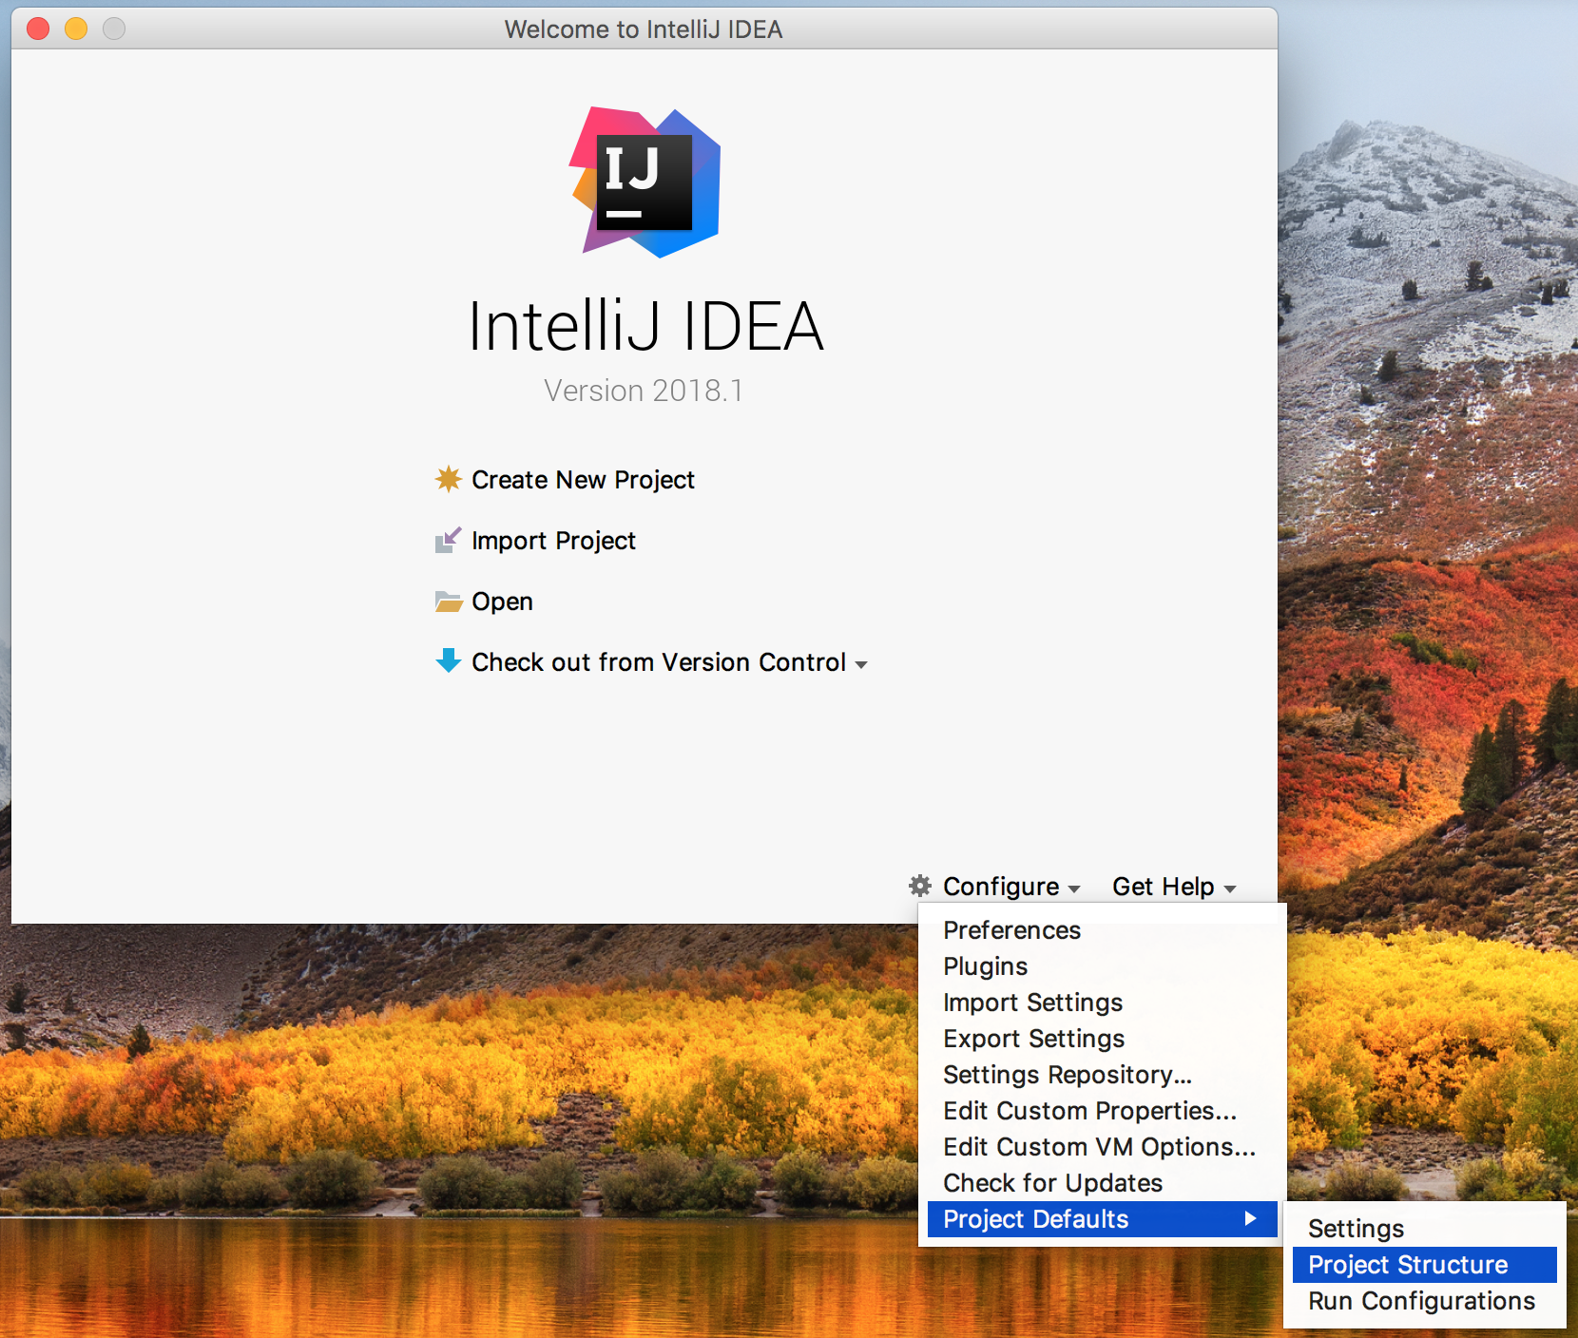Click the Create New Project star icon

(449, 479)
